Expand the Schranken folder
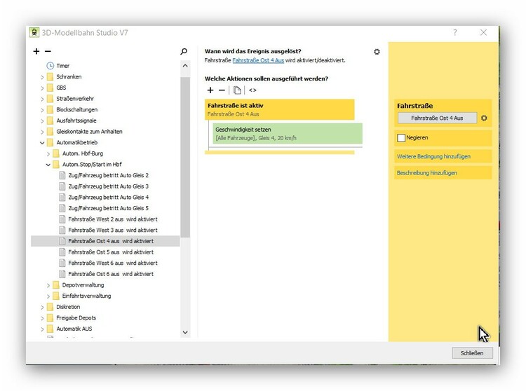Viewport: 526px width, 391px height. pyautogui.click(x=42, y=77)
